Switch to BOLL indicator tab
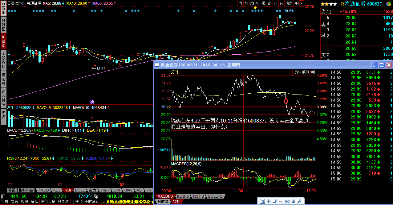Viewport: 393px width, 205px height. pyautogui.click(x=80, y=190)
